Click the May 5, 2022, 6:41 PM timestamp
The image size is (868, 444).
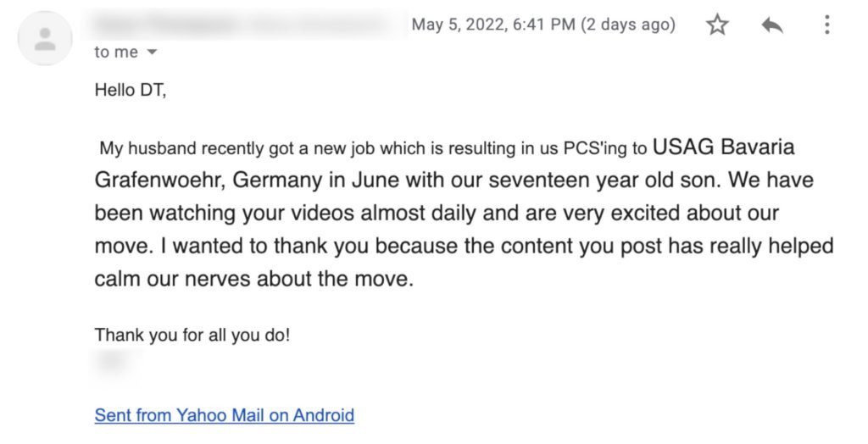point(493,25)
